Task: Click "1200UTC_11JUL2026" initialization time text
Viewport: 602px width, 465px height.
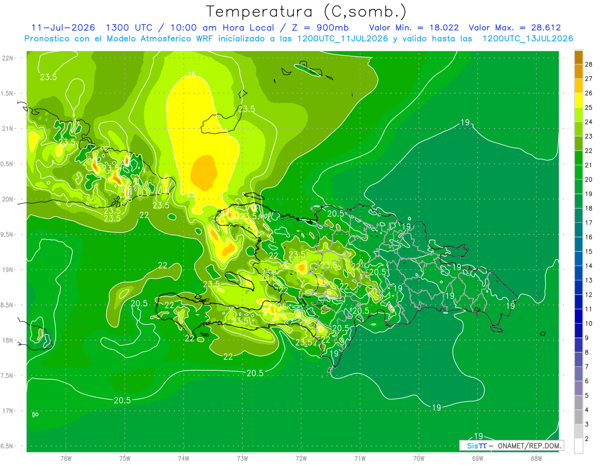Action: (x=342, y=39)
